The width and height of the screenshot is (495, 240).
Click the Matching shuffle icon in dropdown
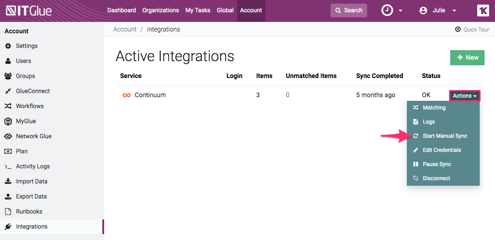[416, 108]
